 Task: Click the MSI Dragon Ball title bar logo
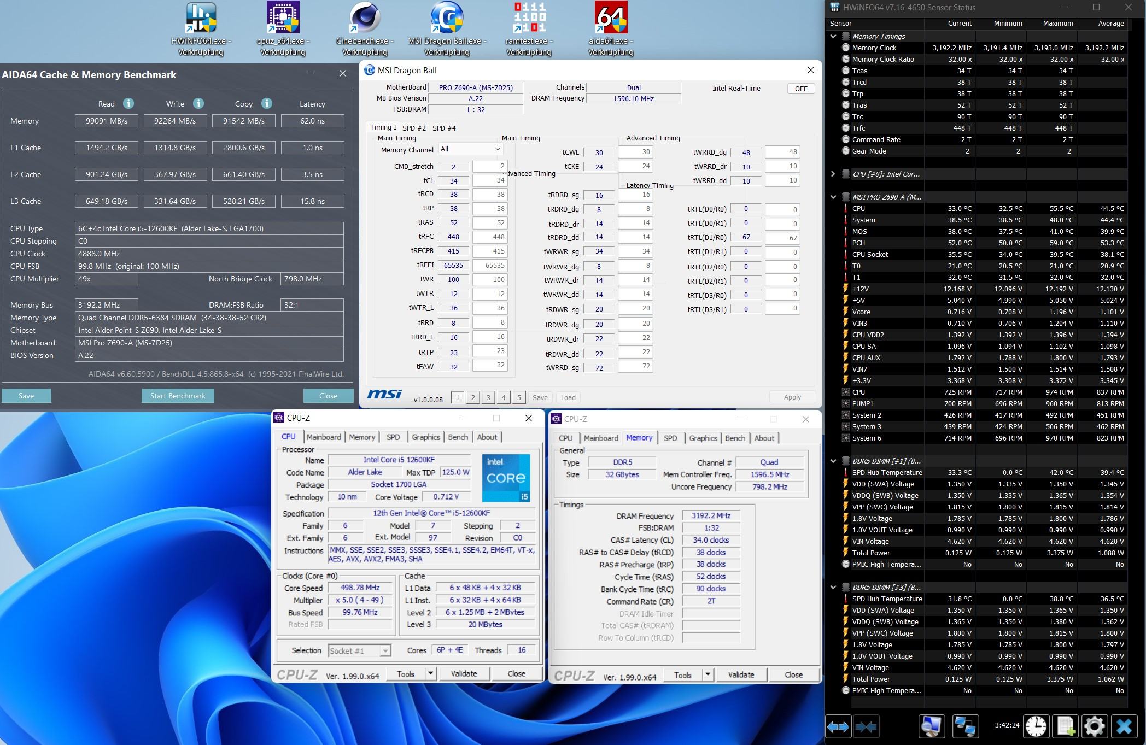tap(370, 70)
